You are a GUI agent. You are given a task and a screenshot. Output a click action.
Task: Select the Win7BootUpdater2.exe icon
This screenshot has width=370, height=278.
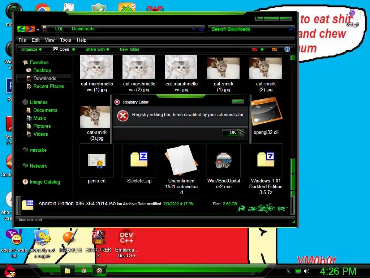click(223, 160)
